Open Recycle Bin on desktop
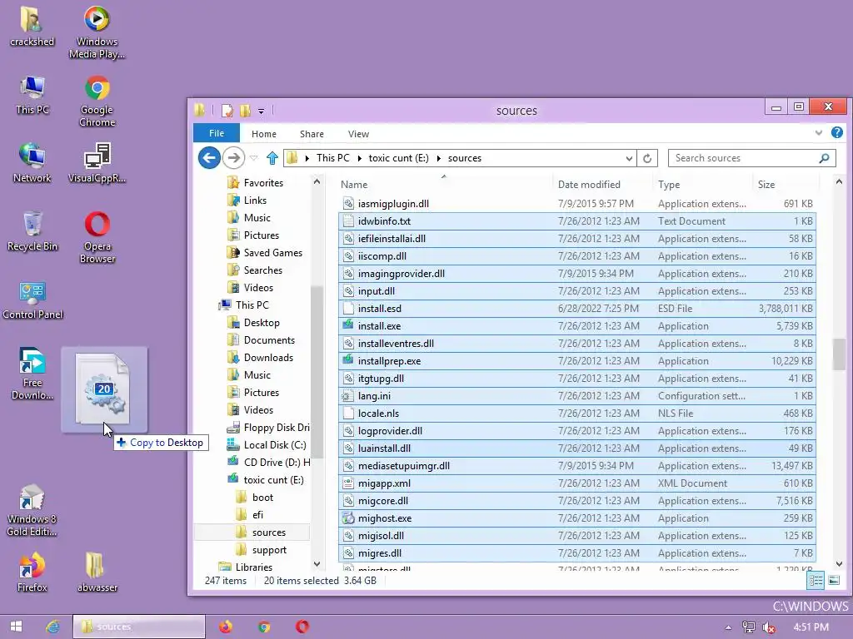Viewport: 853px width, 639px height. (x=32, y=231)
